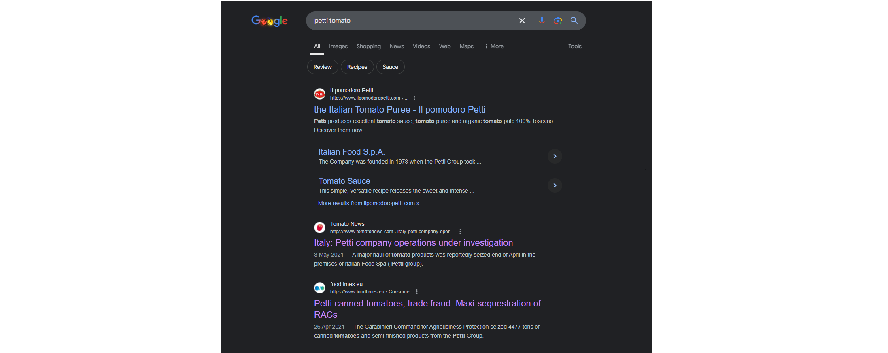Open options menu for ilpomodoropetti.com result
Viewport: 888px width, 353px height.
pos(414,98)
